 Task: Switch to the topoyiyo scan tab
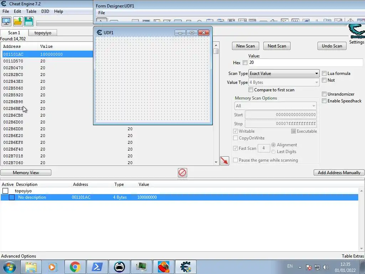click(43, 33)
